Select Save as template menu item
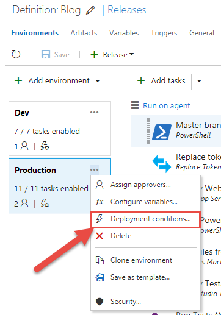The image size is (221, 315). tap(145, 277)
